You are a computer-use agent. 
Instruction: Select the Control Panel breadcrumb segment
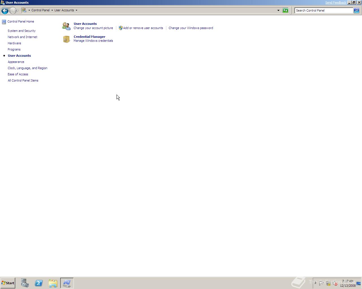coord(40,10)
